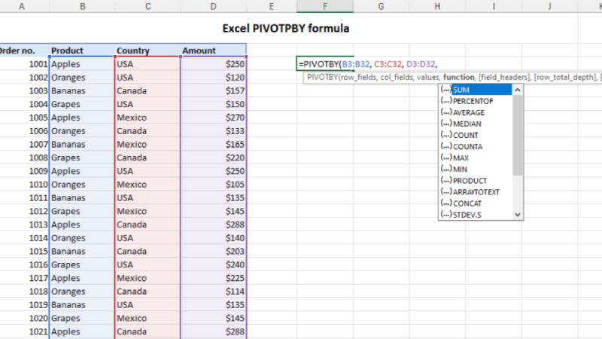Click amount $240 cell
Viewport: 602px width, 339px height.
click(x=213, y=264)
